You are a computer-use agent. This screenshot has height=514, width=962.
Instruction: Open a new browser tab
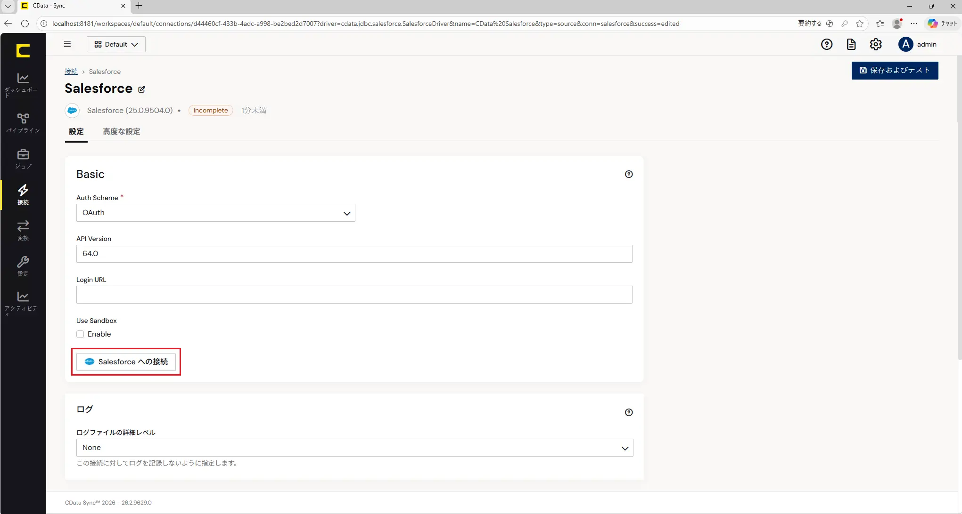(139, 6)
